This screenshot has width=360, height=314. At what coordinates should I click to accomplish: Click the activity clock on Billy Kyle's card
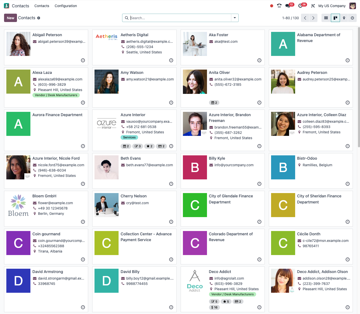(x=259, y=184)
